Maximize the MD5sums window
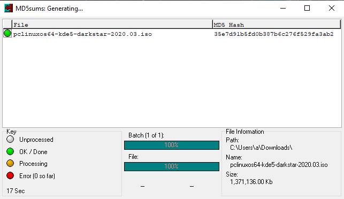344x199 pixels. pyautogui.click(x=307, y=9)
